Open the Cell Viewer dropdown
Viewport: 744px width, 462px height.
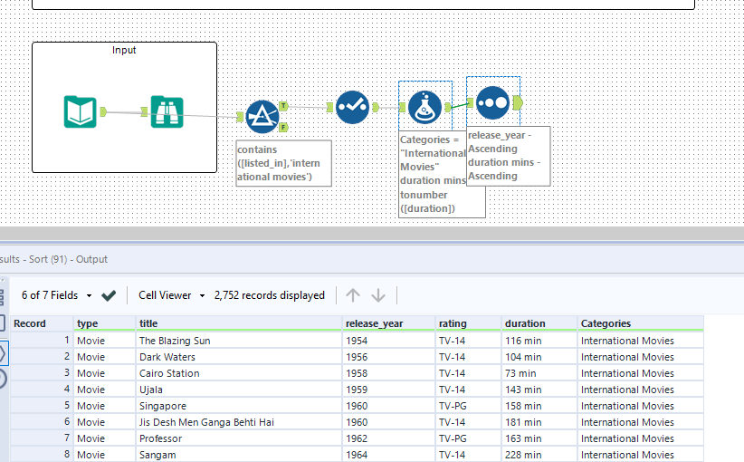(171, 295)
